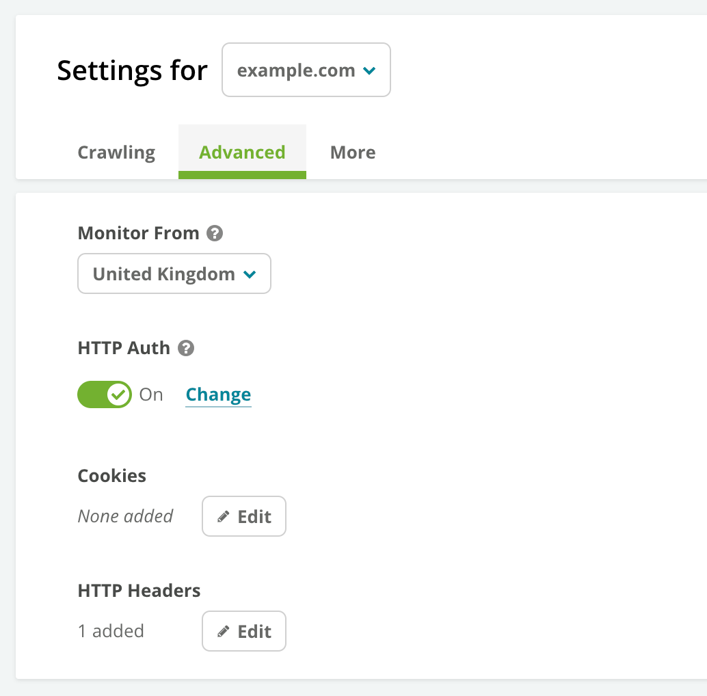This screenshot has height=696, width=707.
Task: Toggle the HTTP Auth switch off
Action: [x=105, y=394]
